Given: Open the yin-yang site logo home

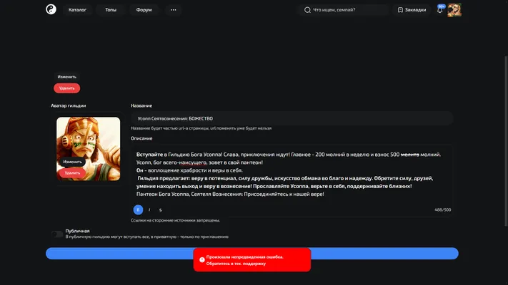Looking at the screenshot, I should point(51,9).
